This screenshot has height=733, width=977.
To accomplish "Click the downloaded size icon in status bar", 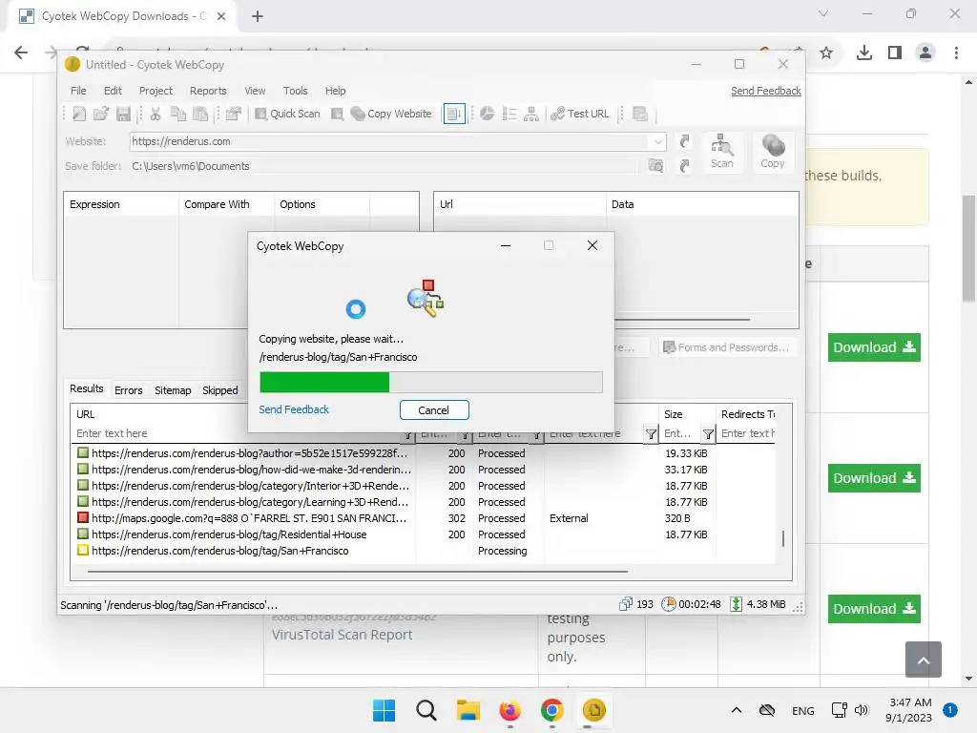I will (x=736, y=604).
